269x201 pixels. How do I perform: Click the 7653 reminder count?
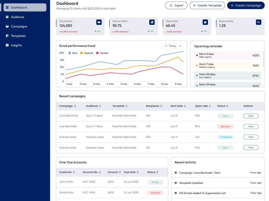coord(256,66)
